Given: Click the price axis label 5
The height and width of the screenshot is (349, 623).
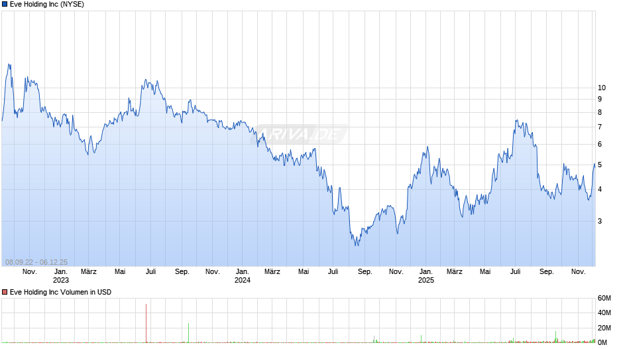Looking at the screenshot, I should click(600, 165).
